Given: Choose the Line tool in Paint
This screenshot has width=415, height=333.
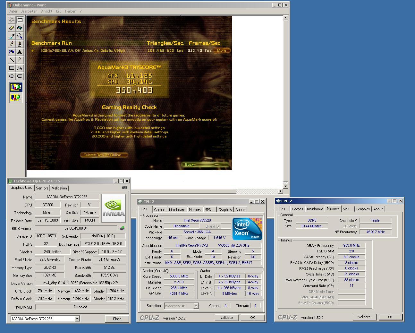Looking at the screenshot, I should 12,60.
